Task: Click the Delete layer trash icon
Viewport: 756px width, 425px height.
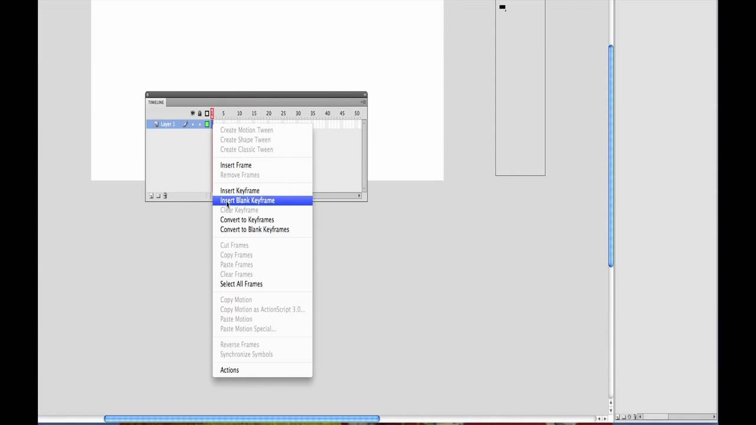Action: click(165, 196)
